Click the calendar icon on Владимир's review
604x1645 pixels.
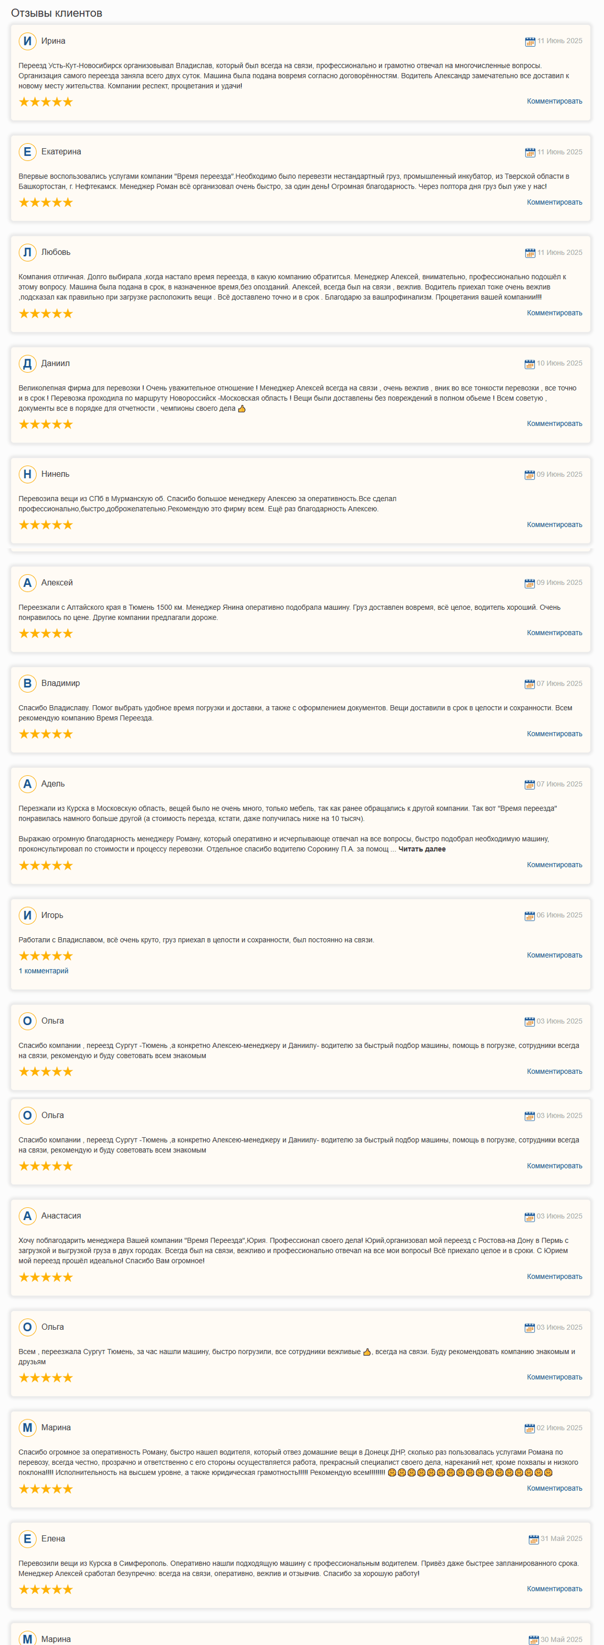point(529,684)
